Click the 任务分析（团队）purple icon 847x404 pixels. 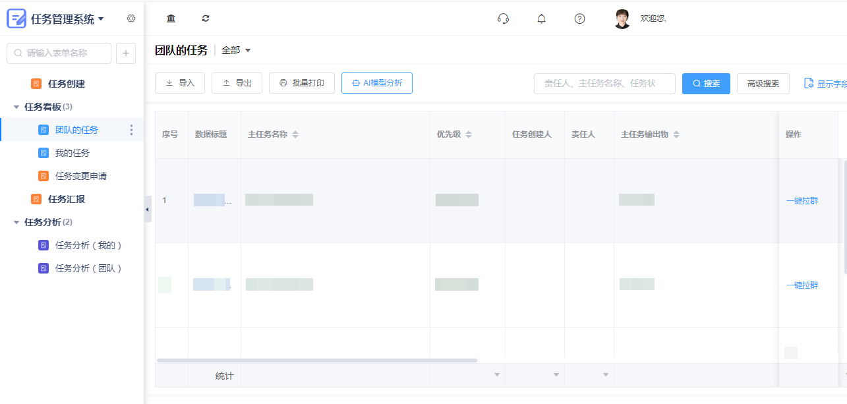click(44, 268)
